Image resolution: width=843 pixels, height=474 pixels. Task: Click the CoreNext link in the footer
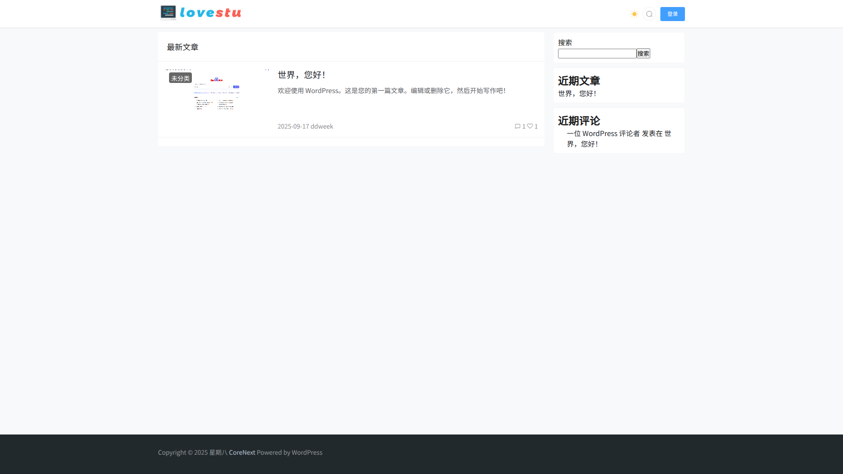click(x=241, y=452)
